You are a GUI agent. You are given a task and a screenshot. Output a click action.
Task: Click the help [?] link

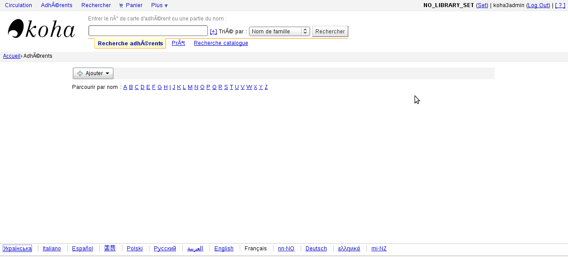(560, 5)
